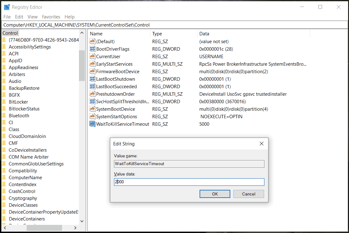
Task: Open the Favorites menu
Action: coord(51,17)
